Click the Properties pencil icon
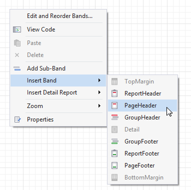Viewport: 191px width, 190px height. click(x=17, y=119)
